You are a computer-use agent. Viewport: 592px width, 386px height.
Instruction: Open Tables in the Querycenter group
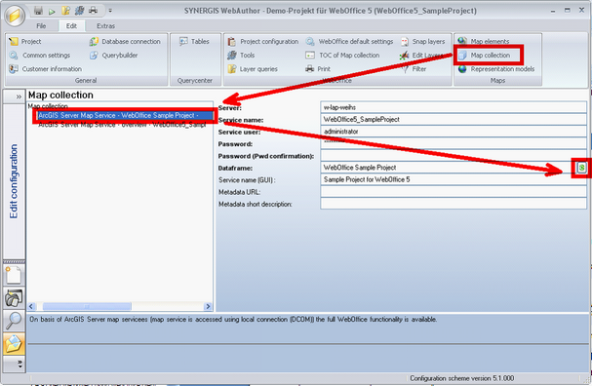[194, 42]
